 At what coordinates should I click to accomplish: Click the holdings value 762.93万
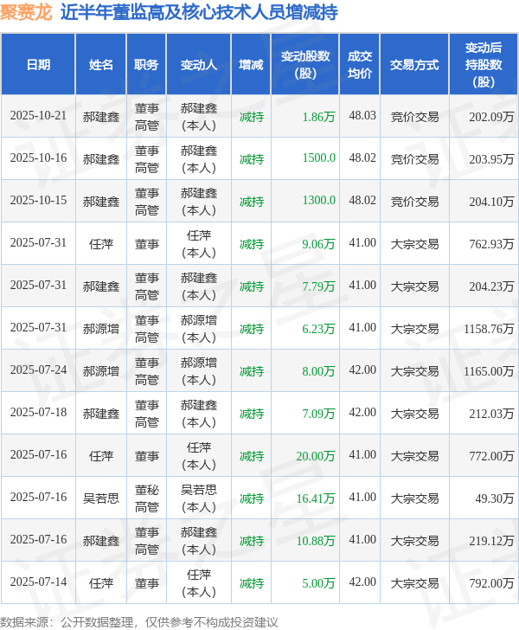(x=491, y=244)
